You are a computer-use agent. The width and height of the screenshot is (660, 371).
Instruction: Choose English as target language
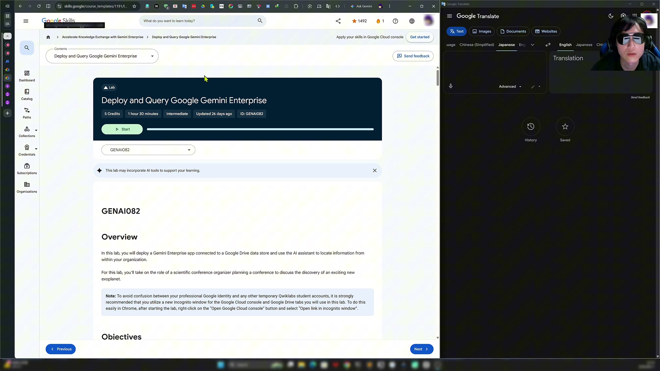tap(565, 45)
